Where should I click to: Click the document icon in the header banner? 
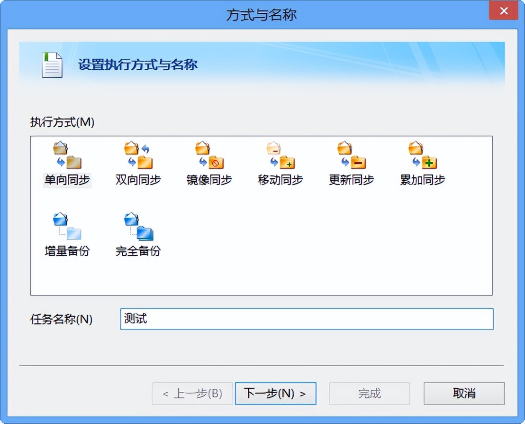[52, 65]
